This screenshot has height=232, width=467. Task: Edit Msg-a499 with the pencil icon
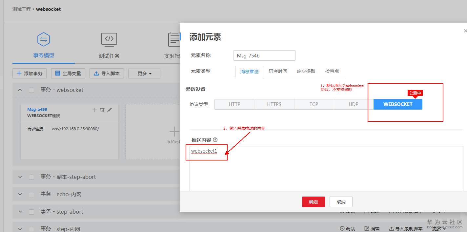(x=110, y=110)
